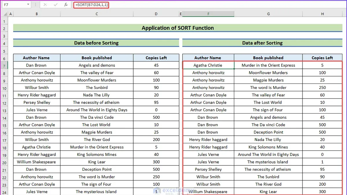Click cell 'Nada The Lilly' in column C

(97, 95)
